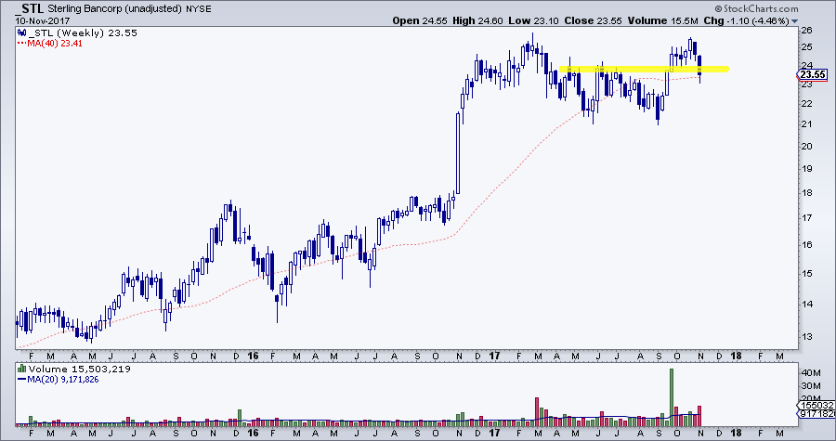Click the tall red March 2017 volume bar

[537, 411]
